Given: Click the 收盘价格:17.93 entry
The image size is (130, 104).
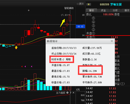Looking at the screenshot, I should tap(61, 82).
